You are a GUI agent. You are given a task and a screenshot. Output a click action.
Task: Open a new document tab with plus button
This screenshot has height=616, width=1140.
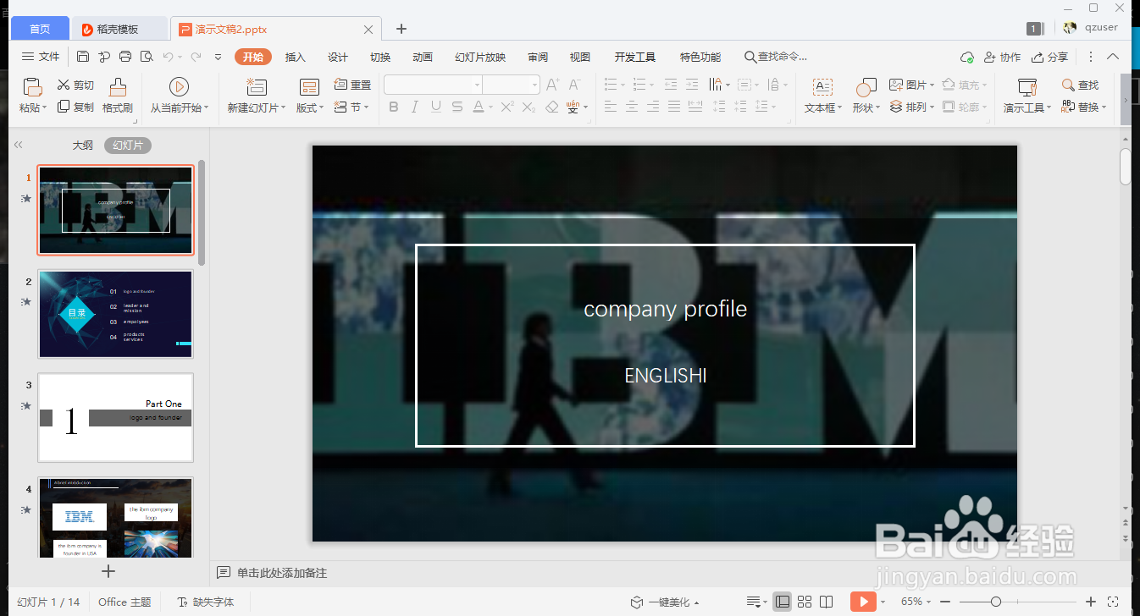point(401,29)
